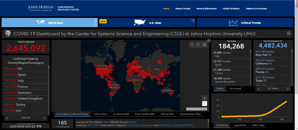Select 25,085 deaths Italy row

[231, 54]
